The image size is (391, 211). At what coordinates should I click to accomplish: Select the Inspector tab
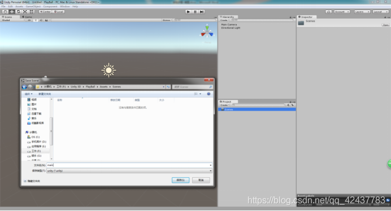307,17
